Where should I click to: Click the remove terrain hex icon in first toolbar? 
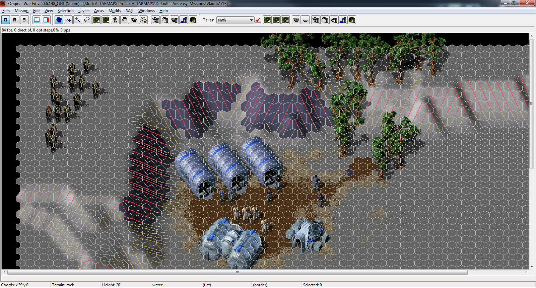click(106, 20)
